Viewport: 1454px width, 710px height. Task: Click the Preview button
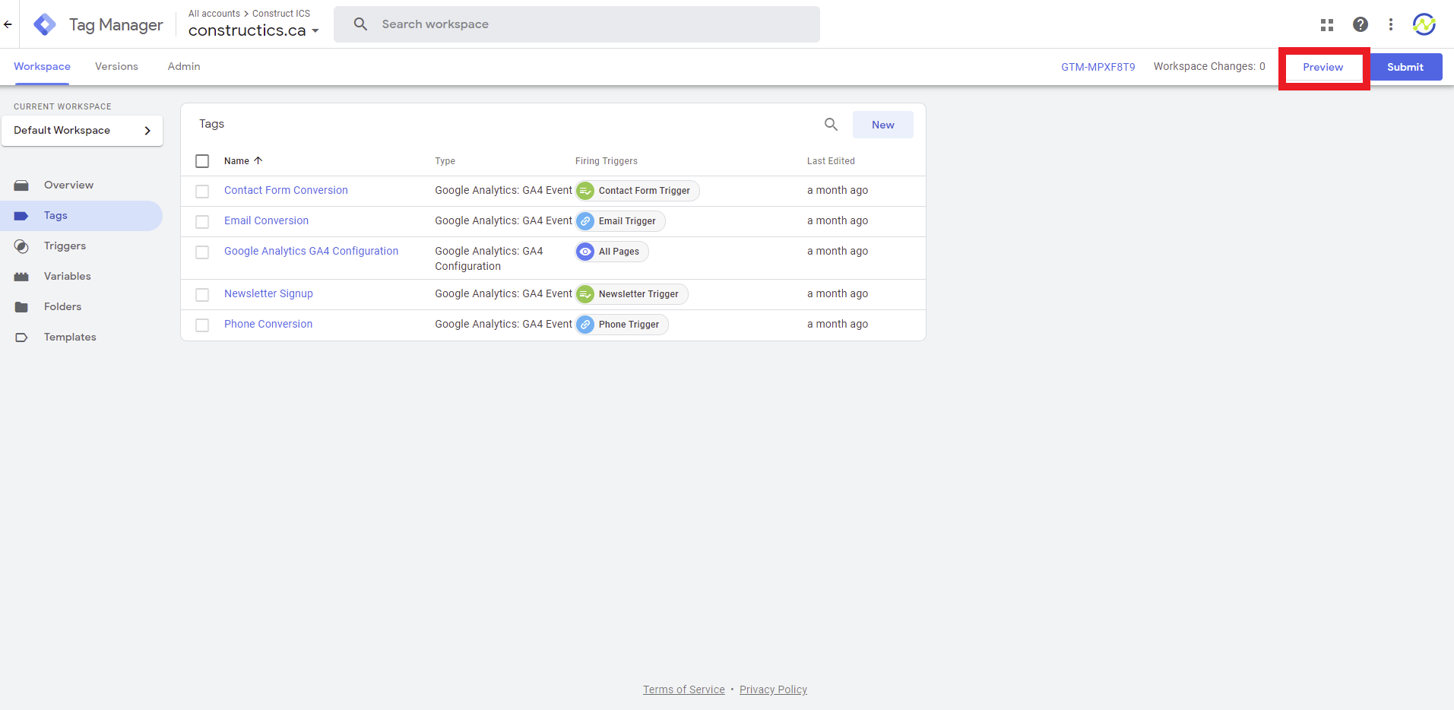click(x=1323, y=67)
